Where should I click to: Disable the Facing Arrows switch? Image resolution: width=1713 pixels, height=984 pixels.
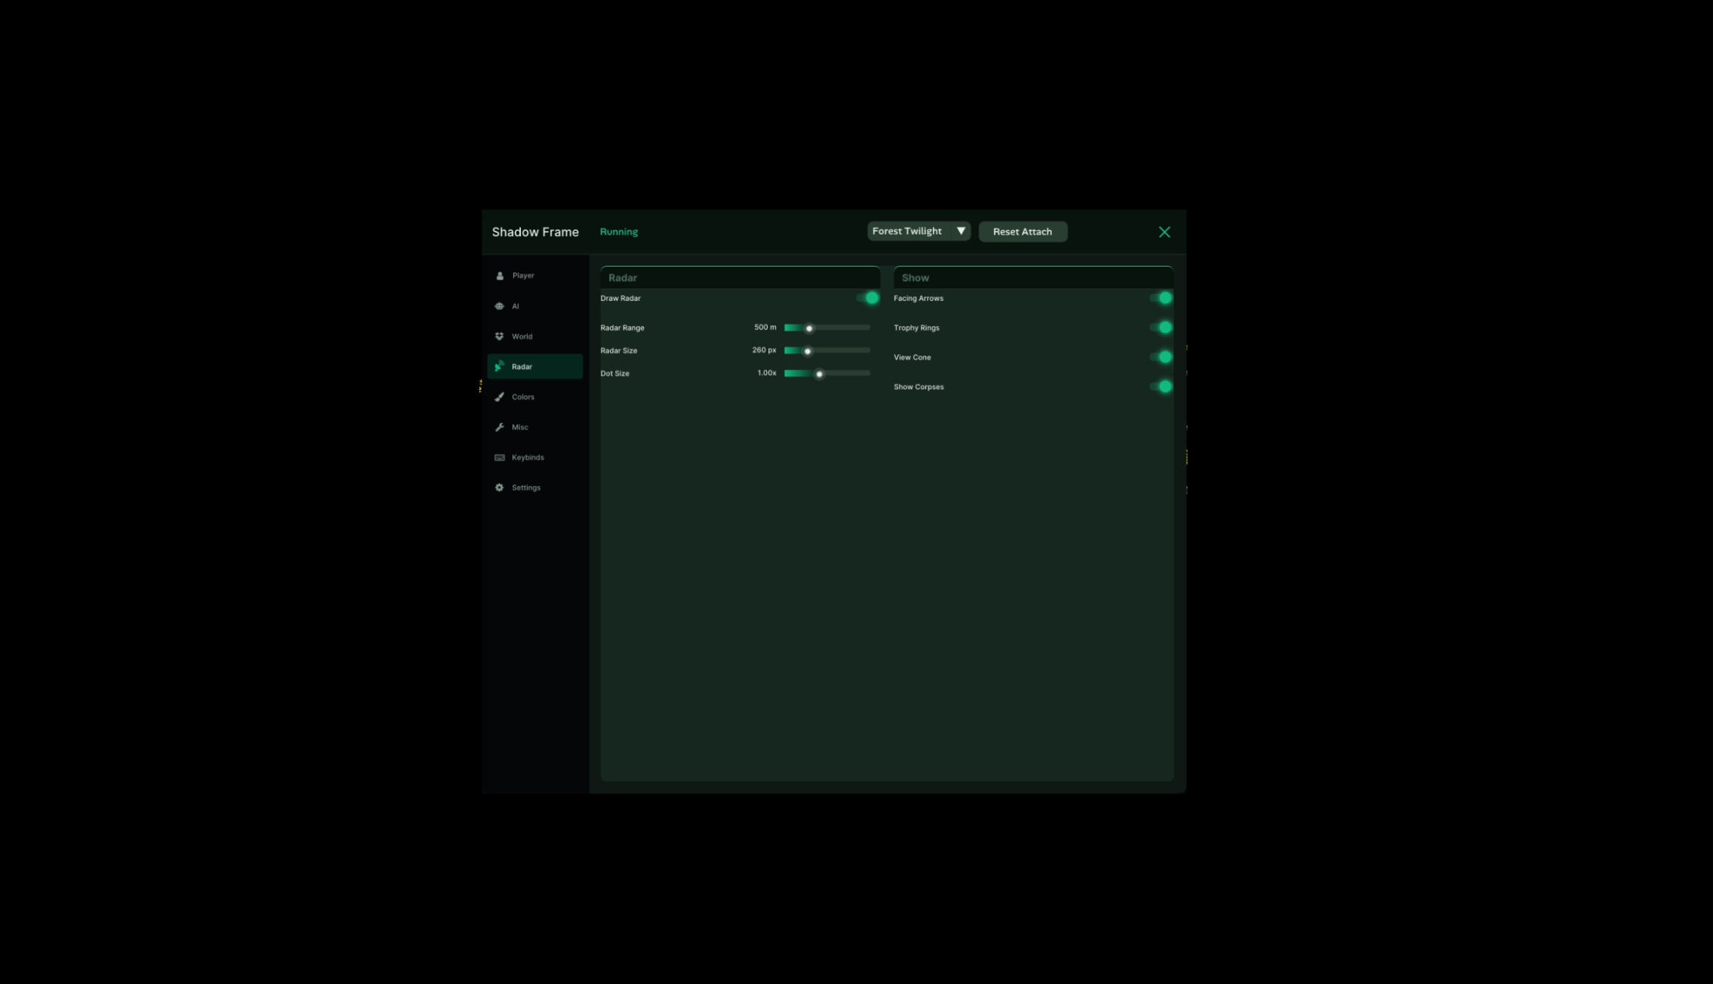(1161, 298)
